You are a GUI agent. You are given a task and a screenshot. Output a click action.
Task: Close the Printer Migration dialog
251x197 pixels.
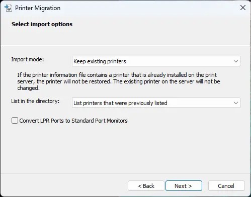243,8
